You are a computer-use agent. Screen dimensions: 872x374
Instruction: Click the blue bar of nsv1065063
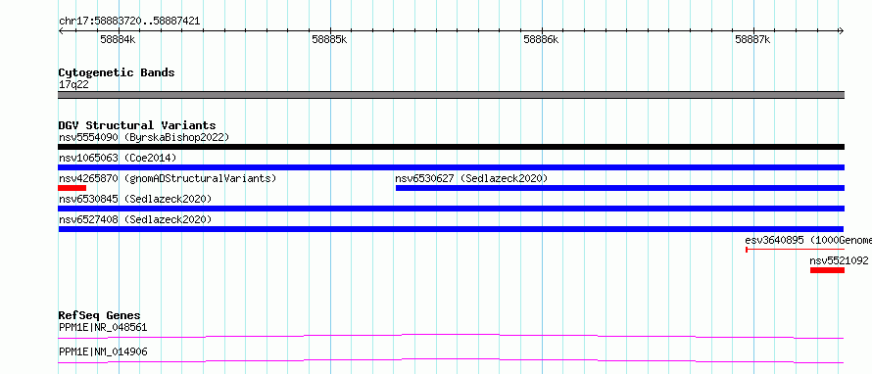point(451,167)
